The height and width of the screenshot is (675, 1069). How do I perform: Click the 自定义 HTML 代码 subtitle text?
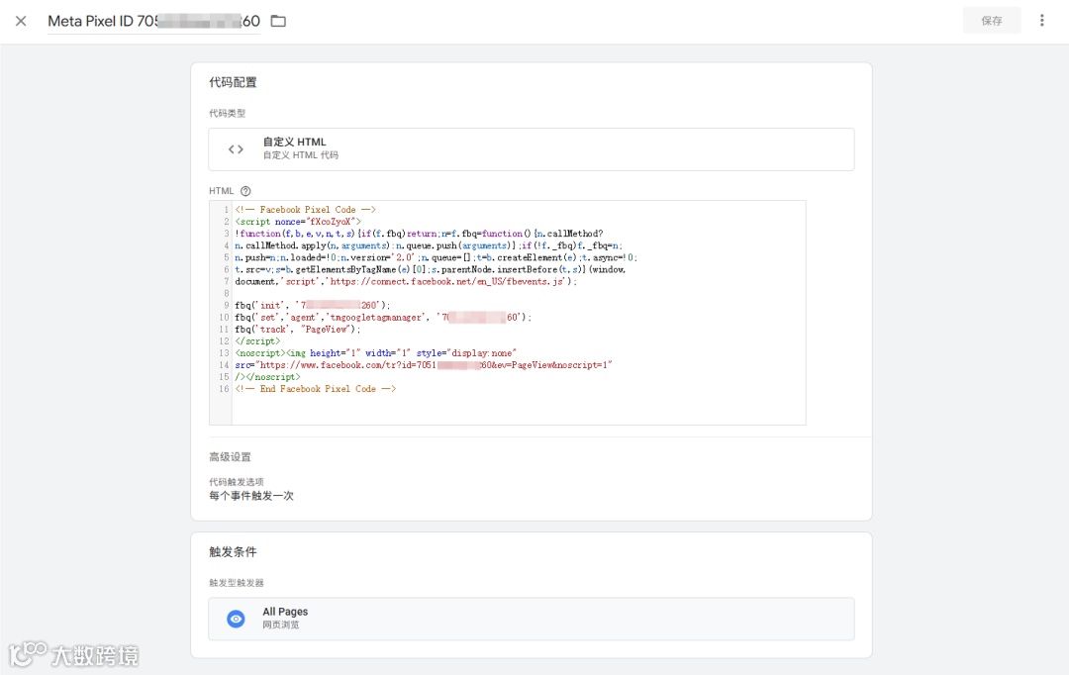301,155
